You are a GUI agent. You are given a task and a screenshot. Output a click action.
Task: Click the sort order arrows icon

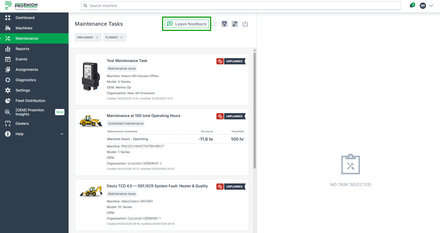(x=235, y=24)
